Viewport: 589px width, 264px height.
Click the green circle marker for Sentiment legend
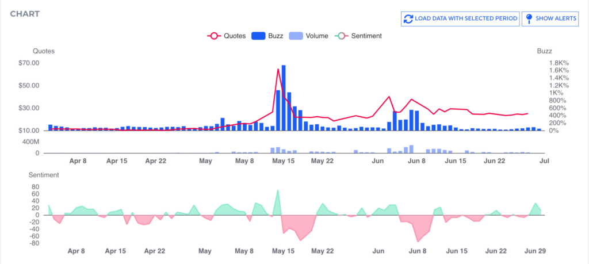click(342, 36)
